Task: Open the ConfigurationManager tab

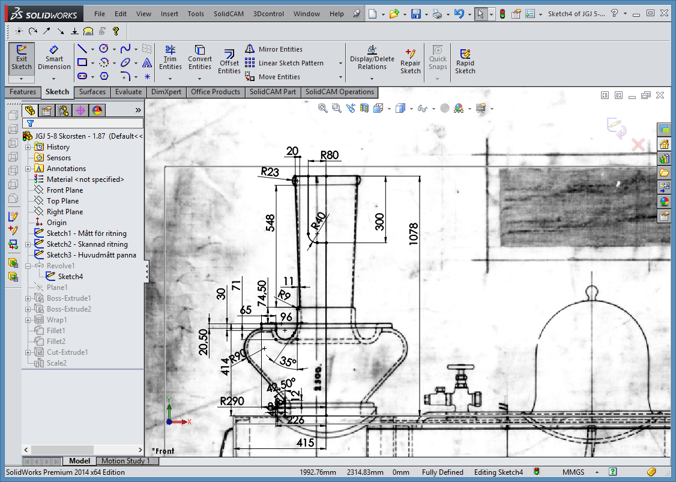Action: 64,110
